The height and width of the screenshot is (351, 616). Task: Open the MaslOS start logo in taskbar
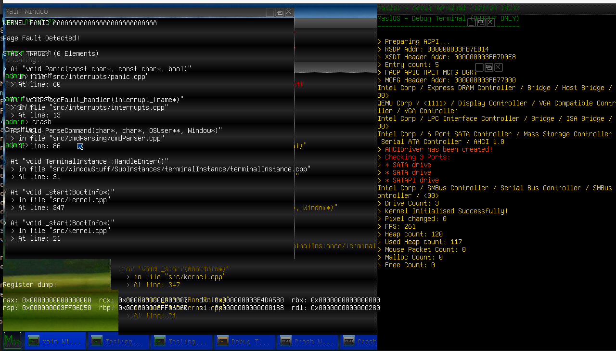[12, 341]
